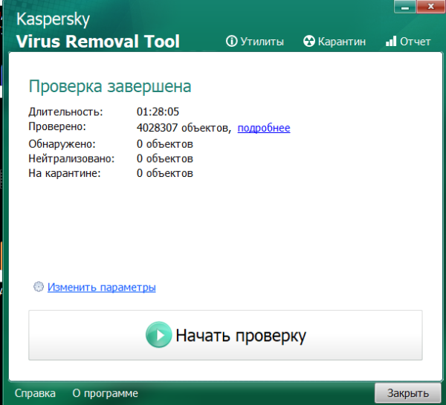Click the Отчет bar chart icon
This screenshot has width=446, height=405.
[x=390, y=42]
